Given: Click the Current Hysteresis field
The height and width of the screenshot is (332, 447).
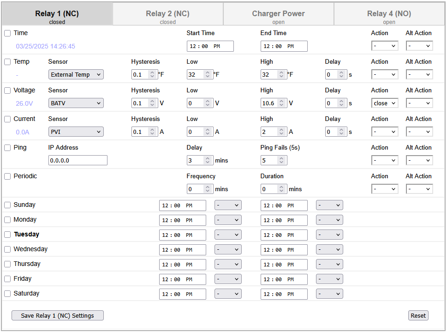Looking at the screenshot, I should click(x=144, y=132).
